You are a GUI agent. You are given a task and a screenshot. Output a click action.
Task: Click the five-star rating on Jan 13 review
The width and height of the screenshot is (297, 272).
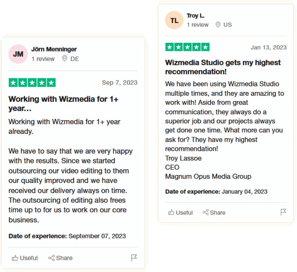point(187,47)
